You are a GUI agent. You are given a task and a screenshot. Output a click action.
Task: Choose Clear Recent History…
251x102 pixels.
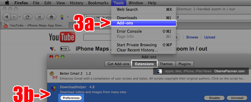pos(143,50)
